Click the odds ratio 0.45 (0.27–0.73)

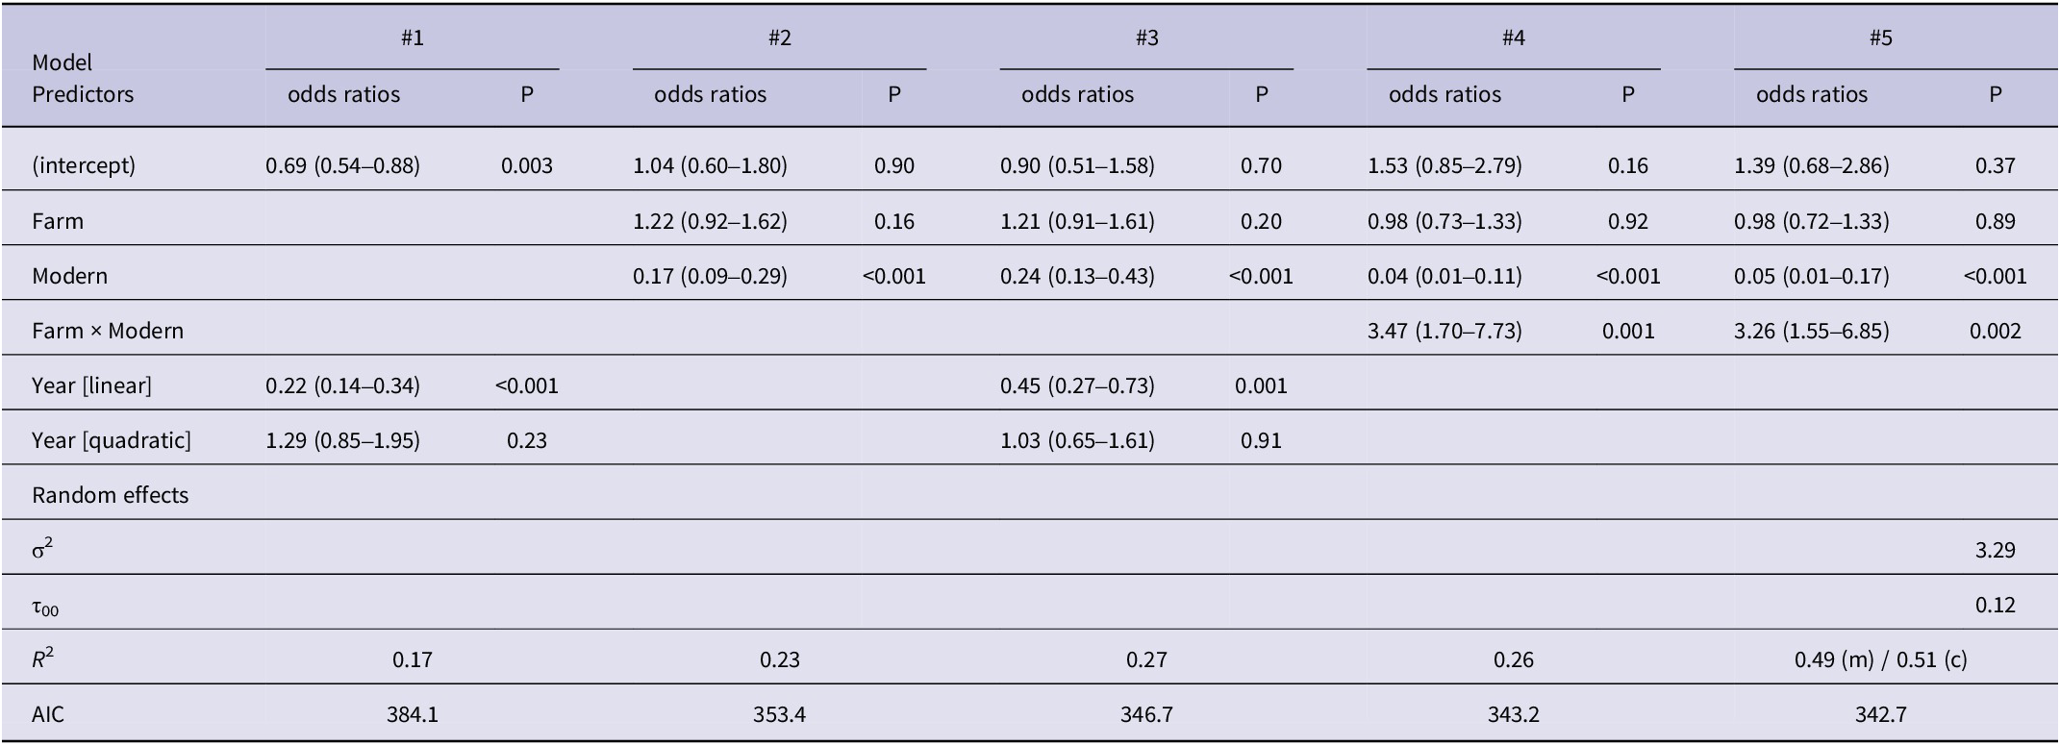(1077, 385)
